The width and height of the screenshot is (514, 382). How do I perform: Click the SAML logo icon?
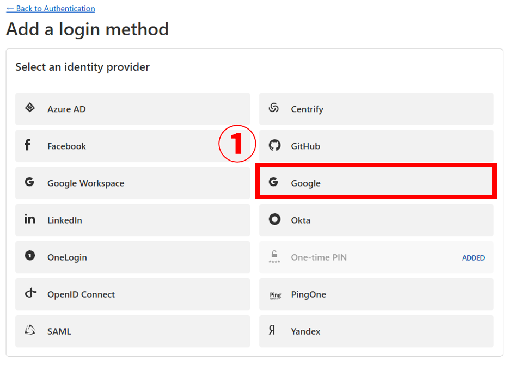coord(30,330)
